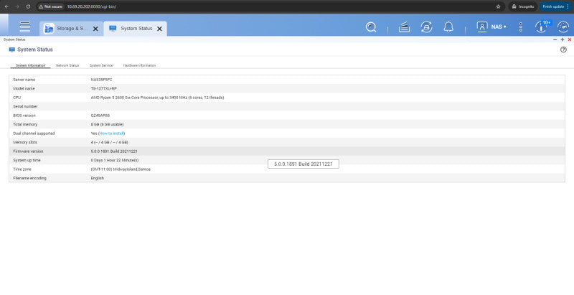
Task: Select the AMD Ryzen 5 2600 CPU value
Action: tap(157, 98)
